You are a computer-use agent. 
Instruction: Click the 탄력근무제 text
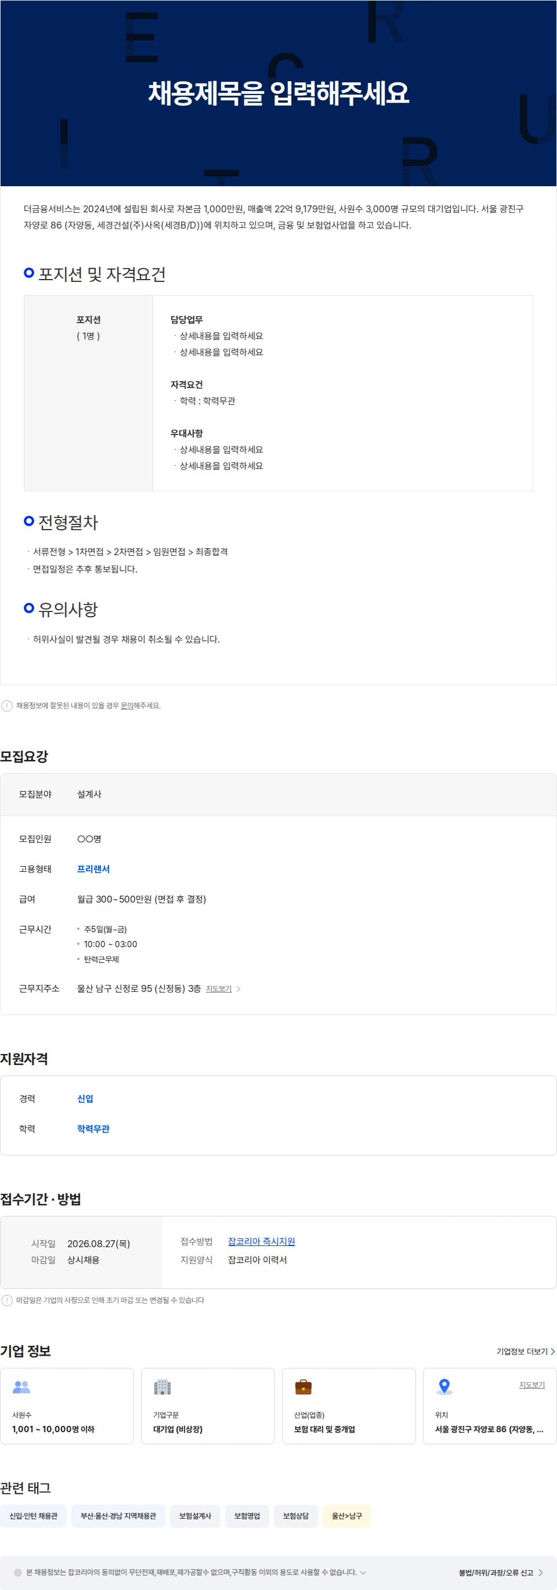(102, 959)
